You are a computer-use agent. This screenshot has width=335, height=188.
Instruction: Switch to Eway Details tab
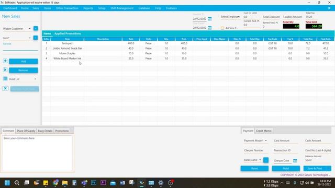click(45, 131)
